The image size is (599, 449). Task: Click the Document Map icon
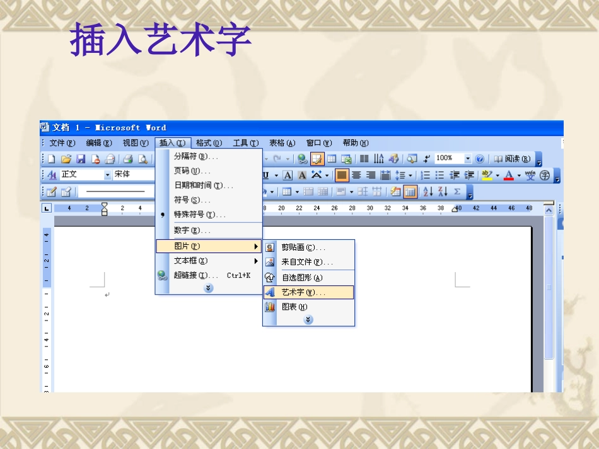(412, 159)
